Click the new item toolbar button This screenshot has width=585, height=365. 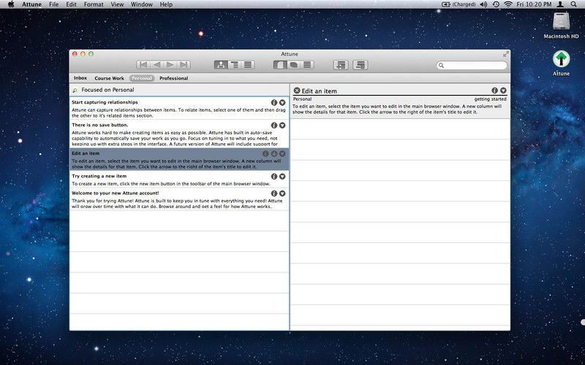[x=341, y=65]
